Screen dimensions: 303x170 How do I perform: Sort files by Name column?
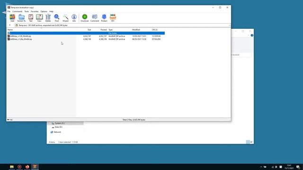point(10,30)
